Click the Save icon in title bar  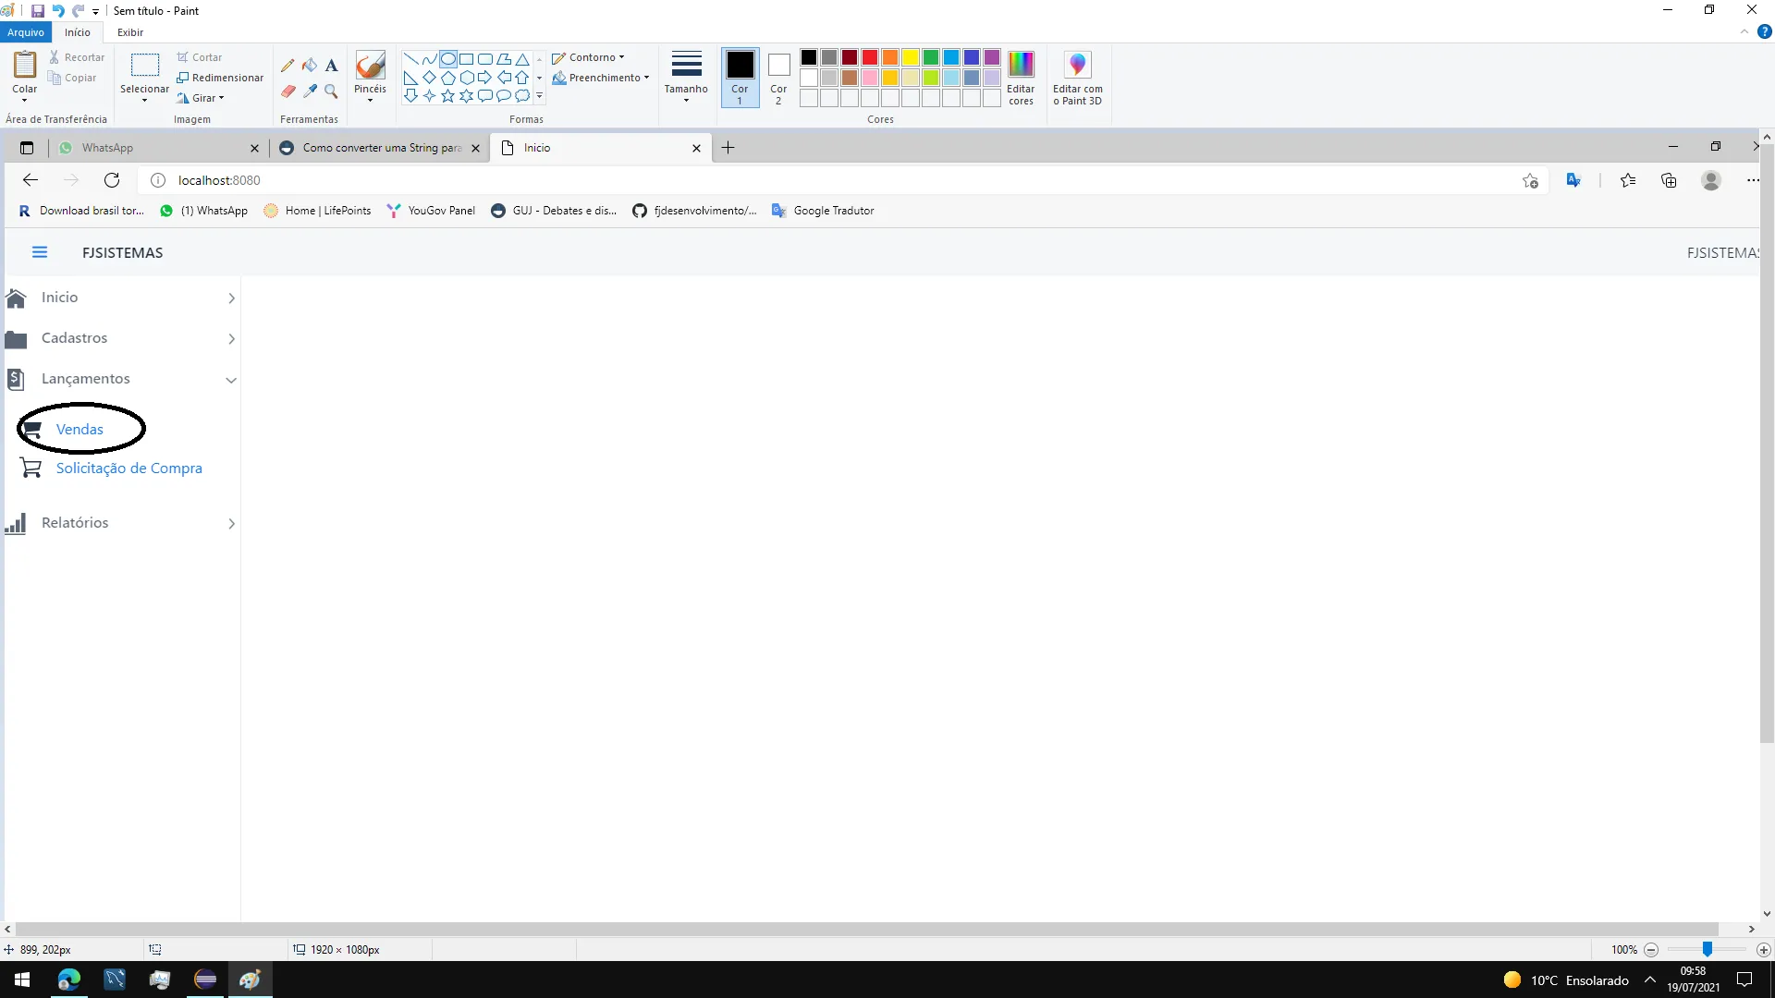(x=38, y=11)
